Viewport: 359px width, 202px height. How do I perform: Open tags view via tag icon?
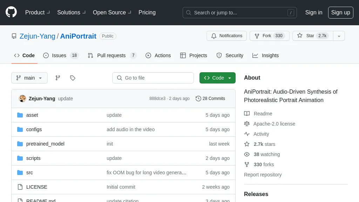[73, 78]
